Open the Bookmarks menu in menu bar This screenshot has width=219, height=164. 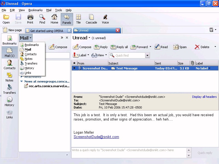point(36,10)
